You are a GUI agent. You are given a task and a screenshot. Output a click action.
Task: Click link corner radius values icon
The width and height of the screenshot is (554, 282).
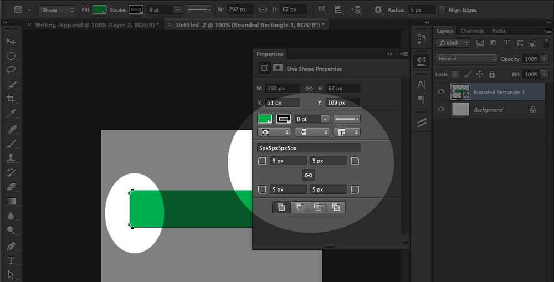click(x=309, y=175)
